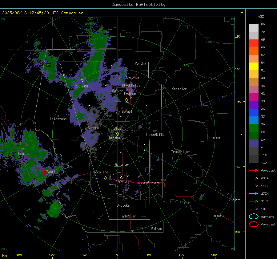The height and width of the screenshot is (259, 277).
Task: Click the Composite_Reflectivity title text
Action: pyautogui.click(x=138, y=5)
